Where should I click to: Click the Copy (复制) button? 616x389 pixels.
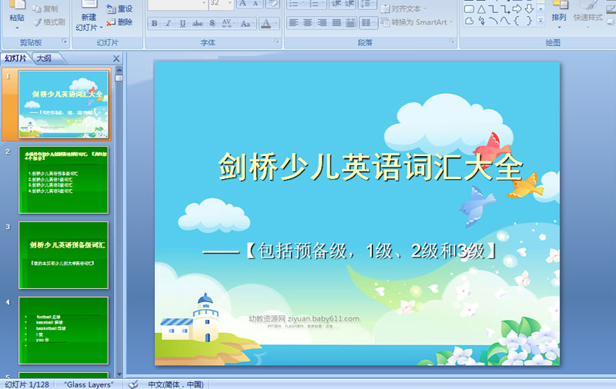[45, 8]
